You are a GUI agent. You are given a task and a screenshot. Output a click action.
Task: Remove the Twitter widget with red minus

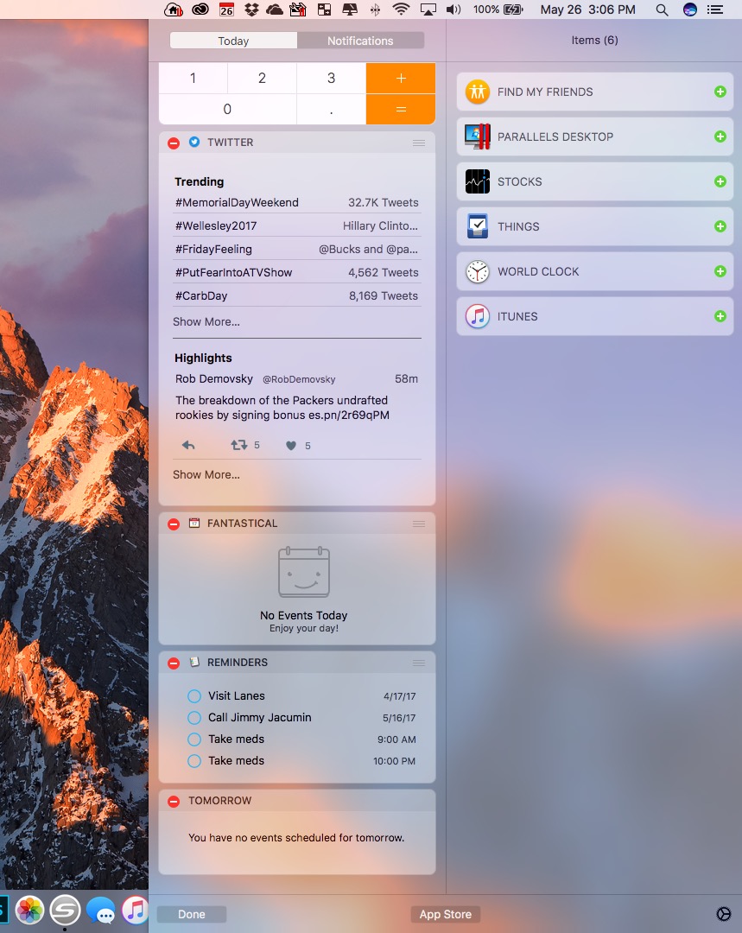[174, 143]
